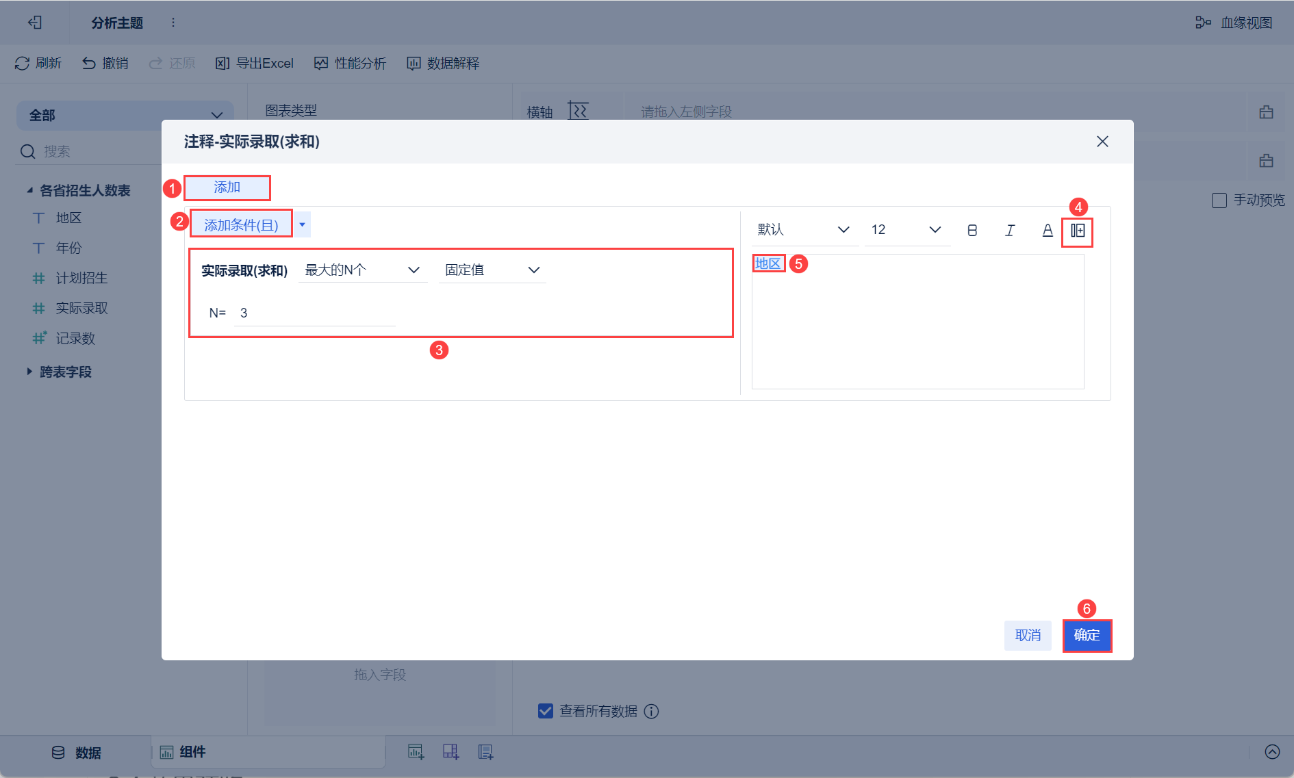This screenshot has height=778, width=1294.
Task: Open 性能分析 performance analysis
Action: click(350, 63)
